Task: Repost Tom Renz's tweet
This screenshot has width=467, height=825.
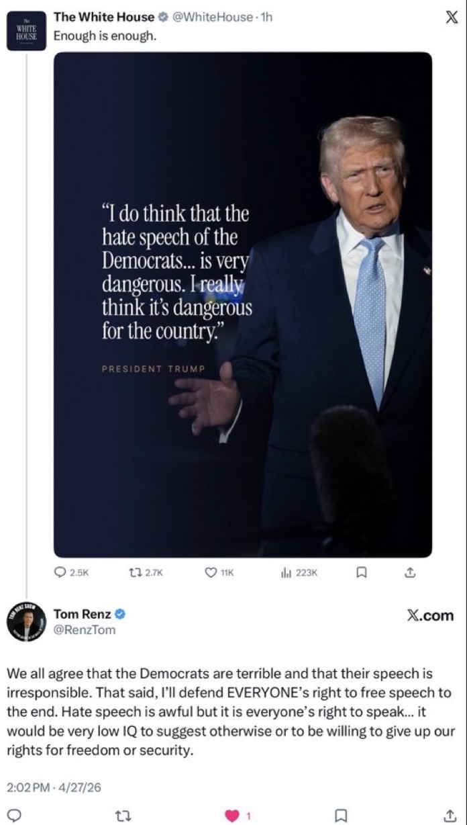Action: [123, 816]
